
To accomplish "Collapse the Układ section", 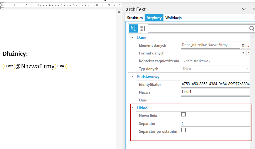I will coord(132,108).
